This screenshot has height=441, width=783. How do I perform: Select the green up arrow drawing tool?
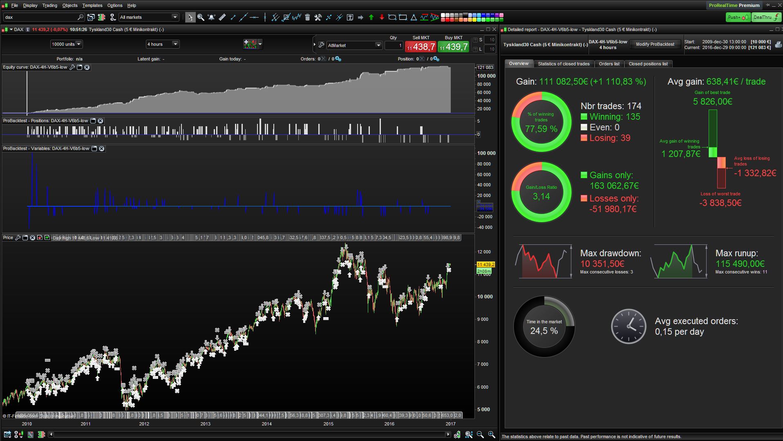[x=371, y=17]
